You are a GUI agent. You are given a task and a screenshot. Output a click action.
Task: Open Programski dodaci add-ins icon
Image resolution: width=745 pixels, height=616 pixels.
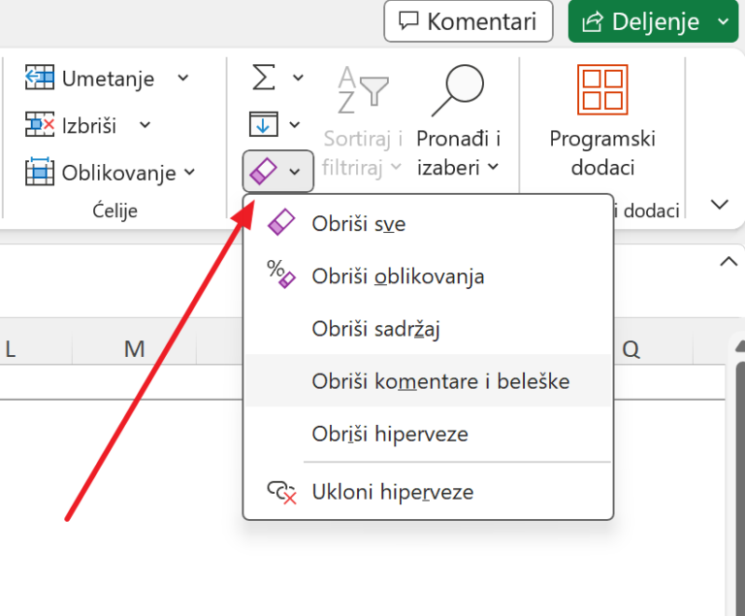pos(602,90)
